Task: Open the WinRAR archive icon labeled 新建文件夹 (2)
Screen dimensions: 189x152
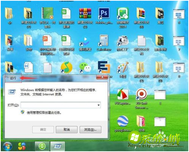Action: [x=85, y=13]
